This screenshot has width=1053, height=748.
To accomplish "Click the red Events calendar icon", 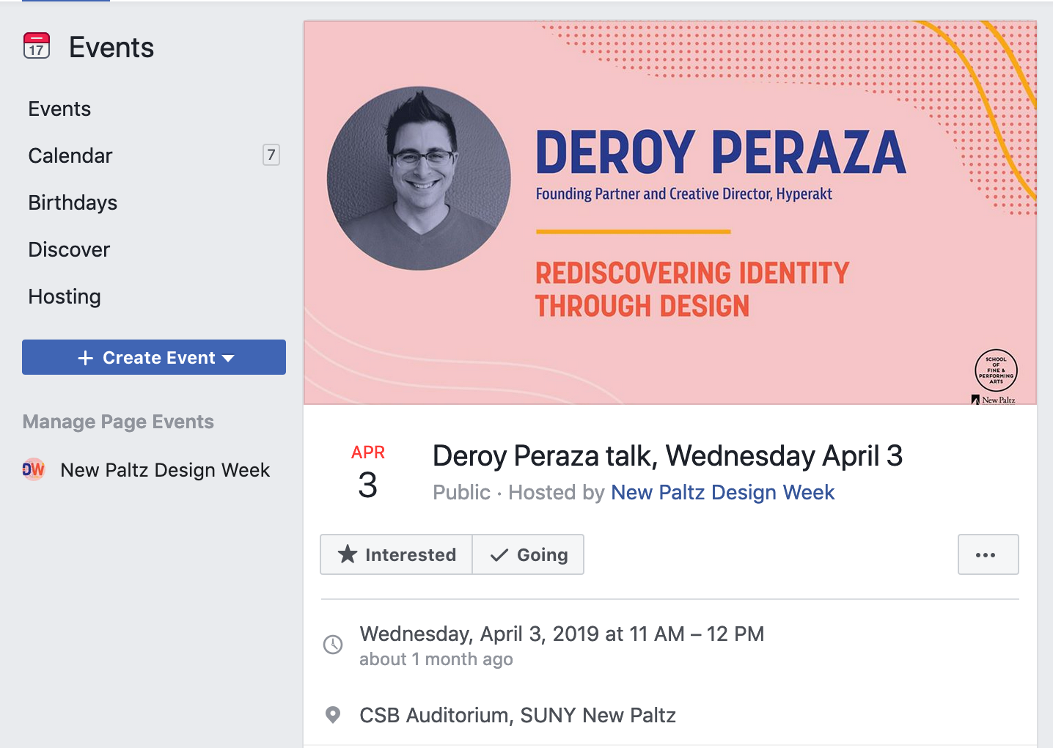I will tap(37, 45).
